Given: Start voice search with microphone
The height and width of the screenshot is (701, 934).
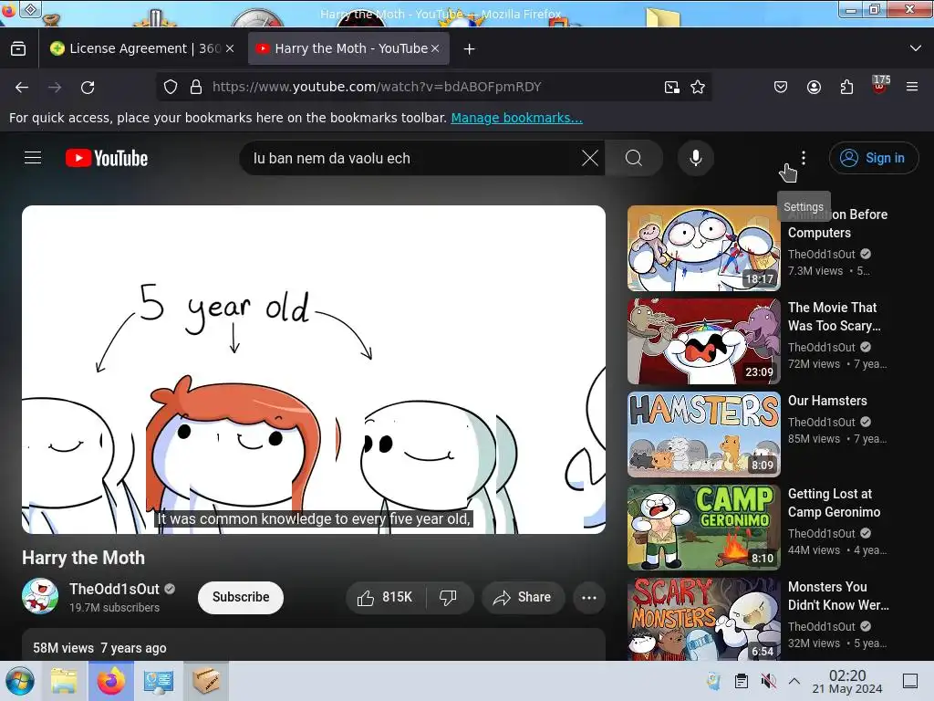Looking at the screenshot, I should point(695,158).
